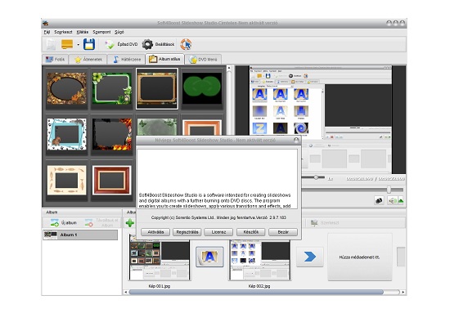This screenshot has width=450, height=322.
Task: Click the round close button of about dialog
Action: 296,140
